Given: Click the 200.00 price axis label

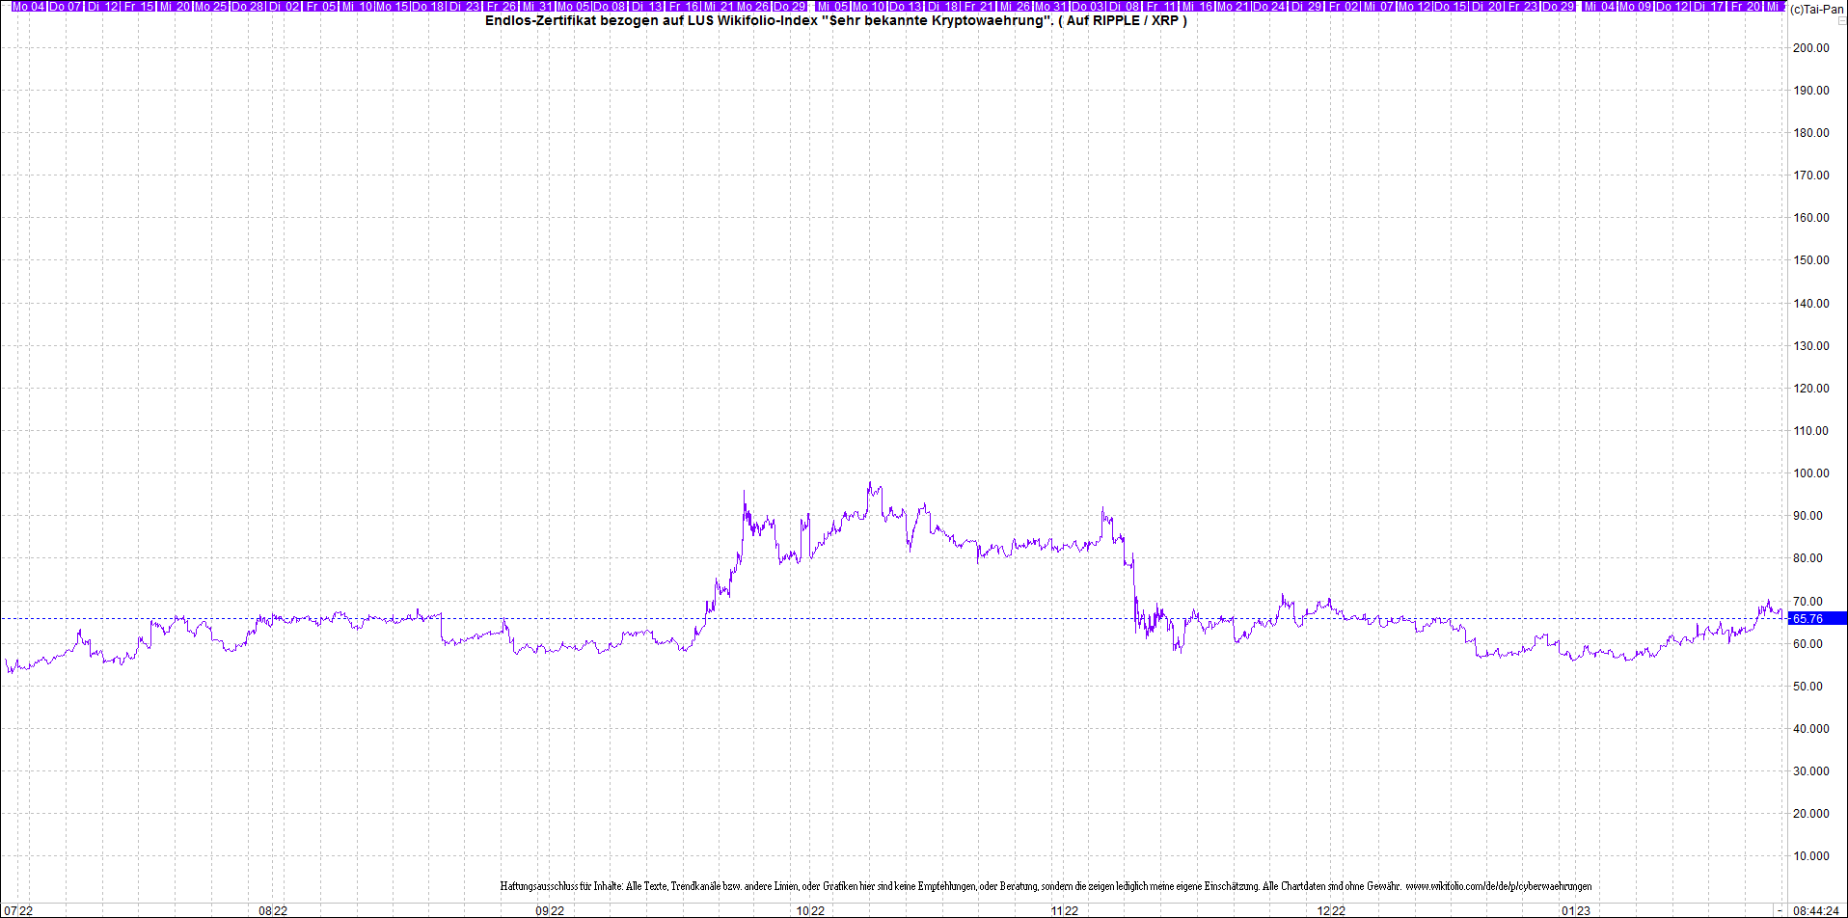Looking at the screenshot, I should coord(1810,47).
